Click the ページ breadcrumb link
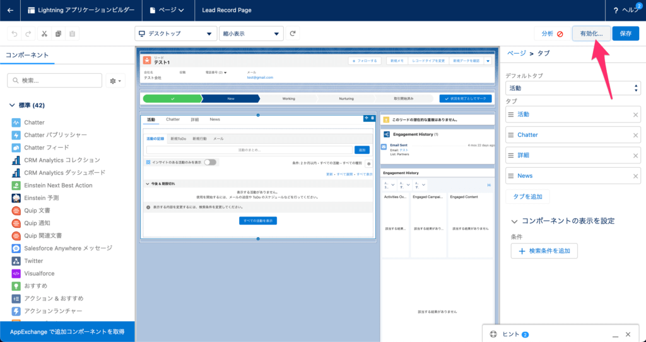This screenshot has width=646, height=342. 516,54
